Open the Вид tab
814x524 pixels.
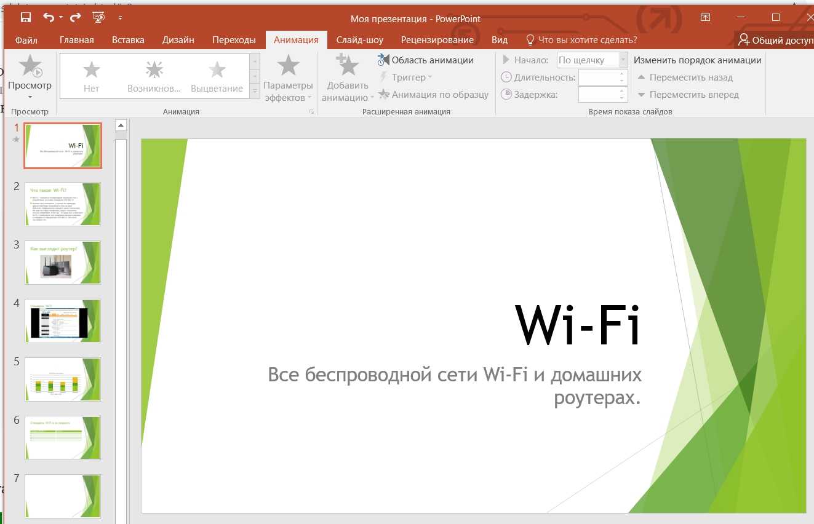click(500, 40)
